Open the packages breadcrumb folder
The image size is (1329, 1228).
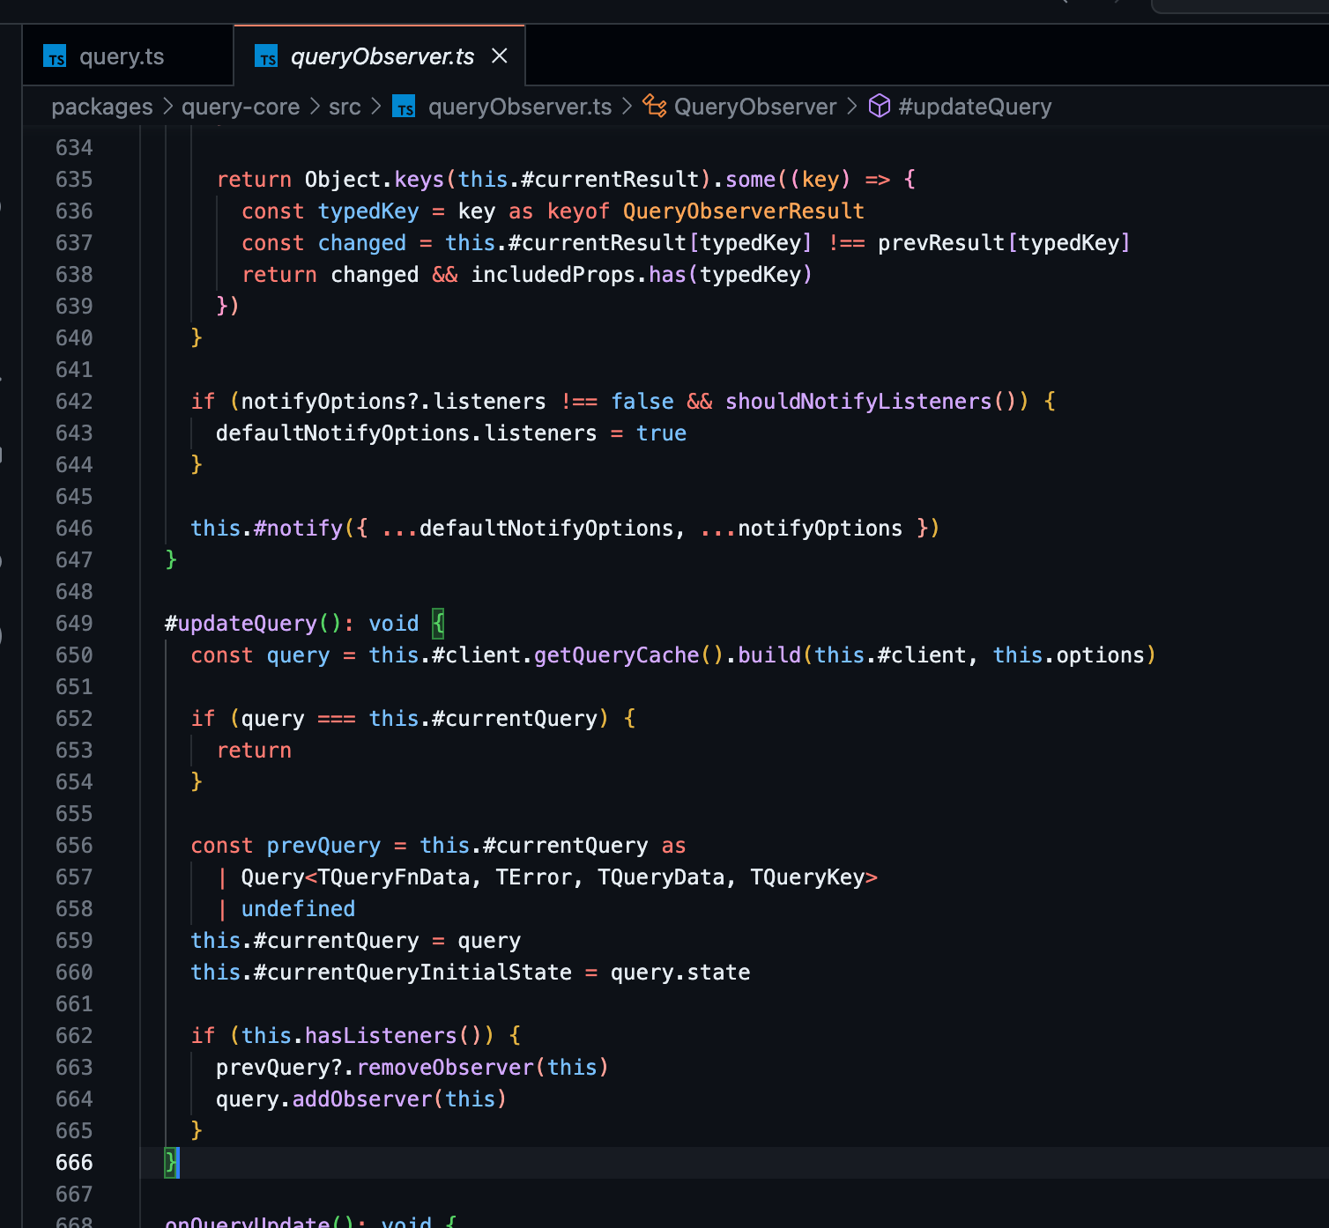coord(101,107)
